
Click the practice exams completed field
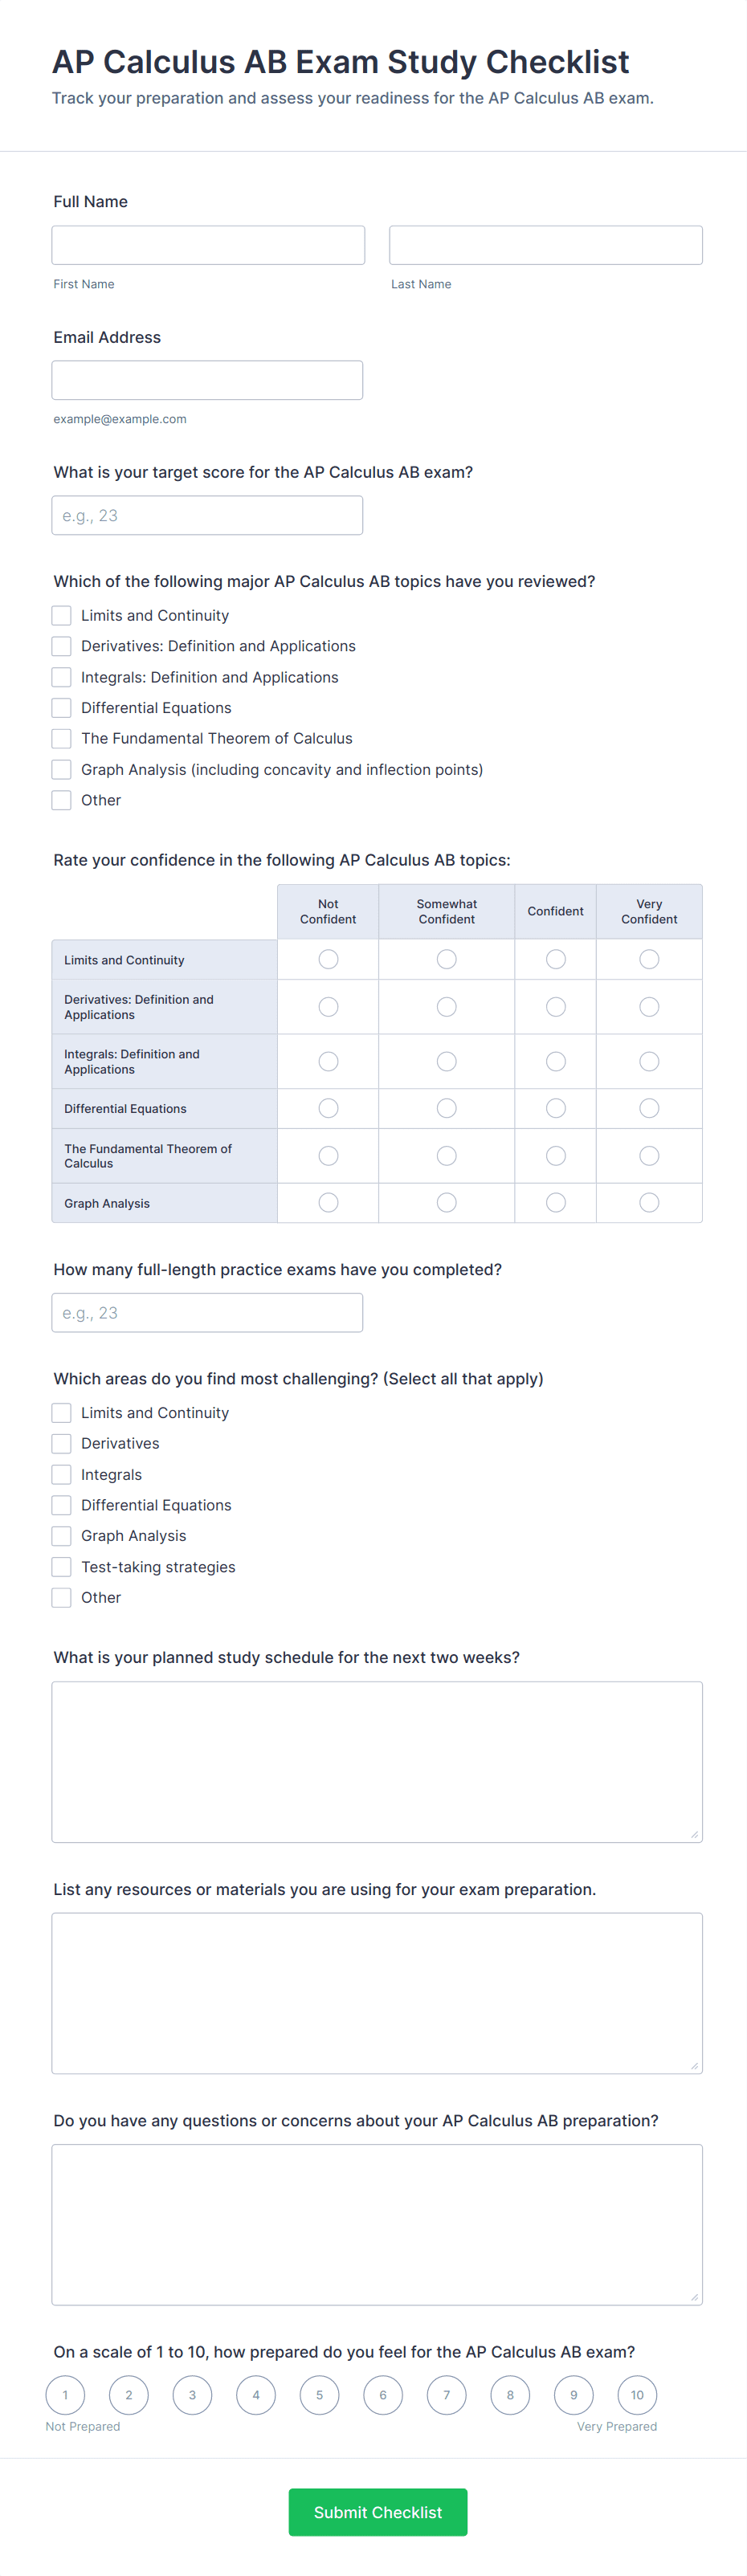click(207, 1313)
